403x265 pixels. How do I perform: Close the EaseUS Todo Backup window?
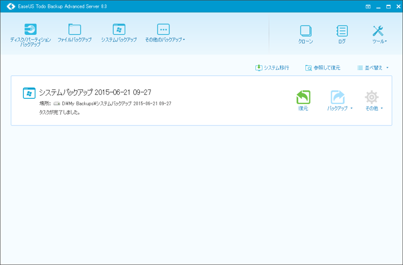pos(398,7)
